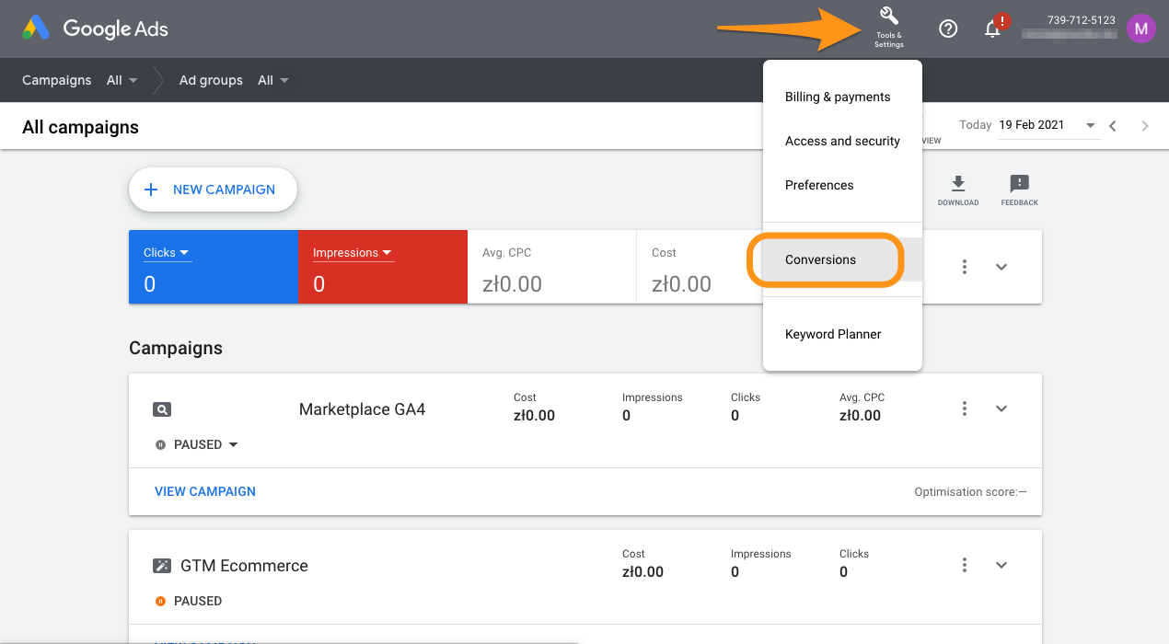Image resolution: width=1169 pixels, height=644 pixels.
Task: Open the Ad groups All dropdown
Action: click(273, 80)
